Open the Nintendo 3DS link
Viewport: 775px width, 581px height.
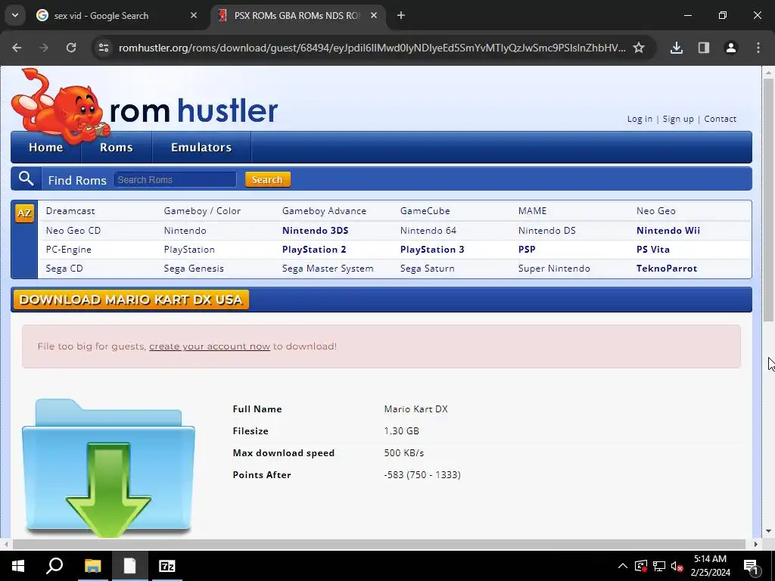316,230
